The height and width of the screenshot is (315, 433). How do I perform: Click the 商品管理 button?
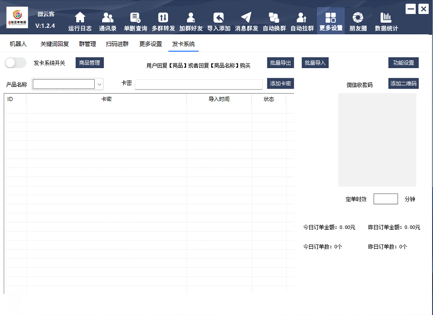coord(90,63)
